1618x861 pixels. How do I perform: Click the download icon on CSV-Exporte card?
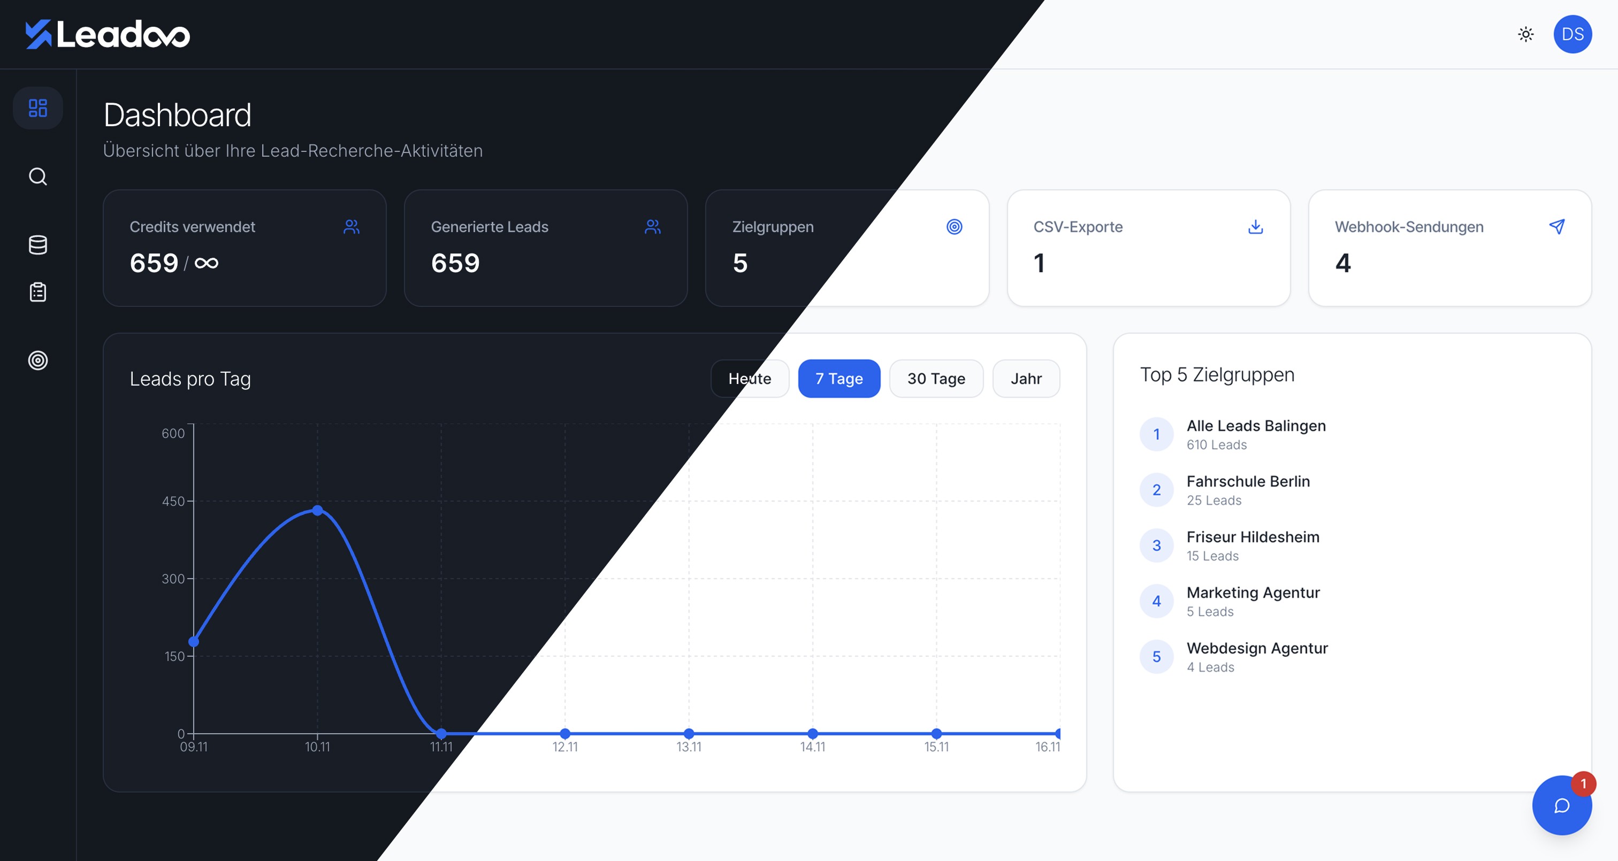point(1255,227)
